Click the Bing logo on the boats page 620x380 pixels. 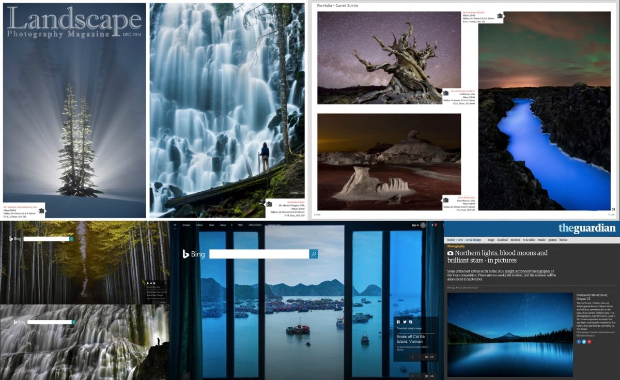tap(194, 254)
